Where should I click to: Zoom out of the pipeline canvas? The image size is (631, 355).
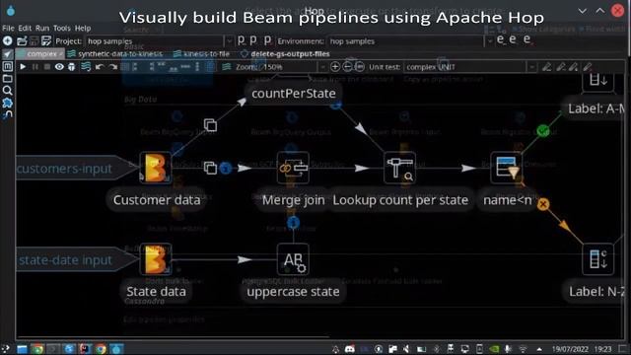(x=347, y=67)
